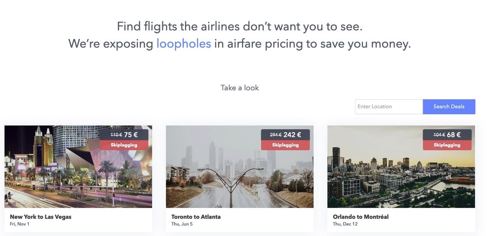Click the "Fri, Nov 1" departure date

pyautogui.click(x=19, y=224)
